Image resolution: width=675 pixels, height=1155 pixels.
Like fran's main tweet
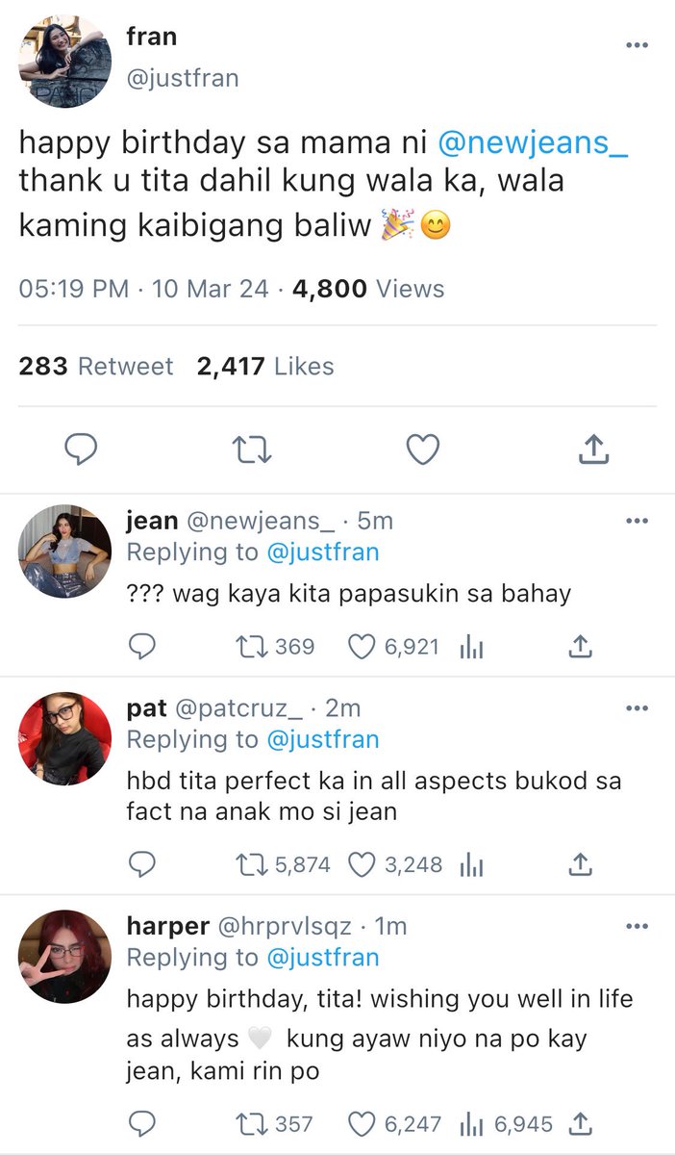pos(422,449)
